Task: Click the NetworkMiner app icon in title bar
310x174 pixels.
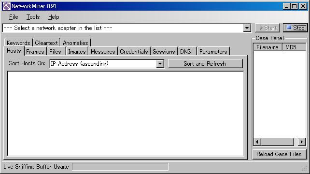Action: [x=7, y=6]
